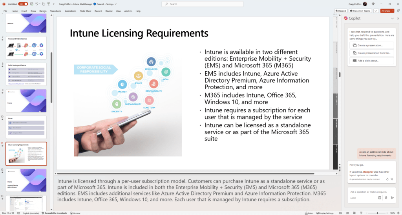Switch to the Insert tab
This screenshot has height=215, width=402.
click(24, 11)
